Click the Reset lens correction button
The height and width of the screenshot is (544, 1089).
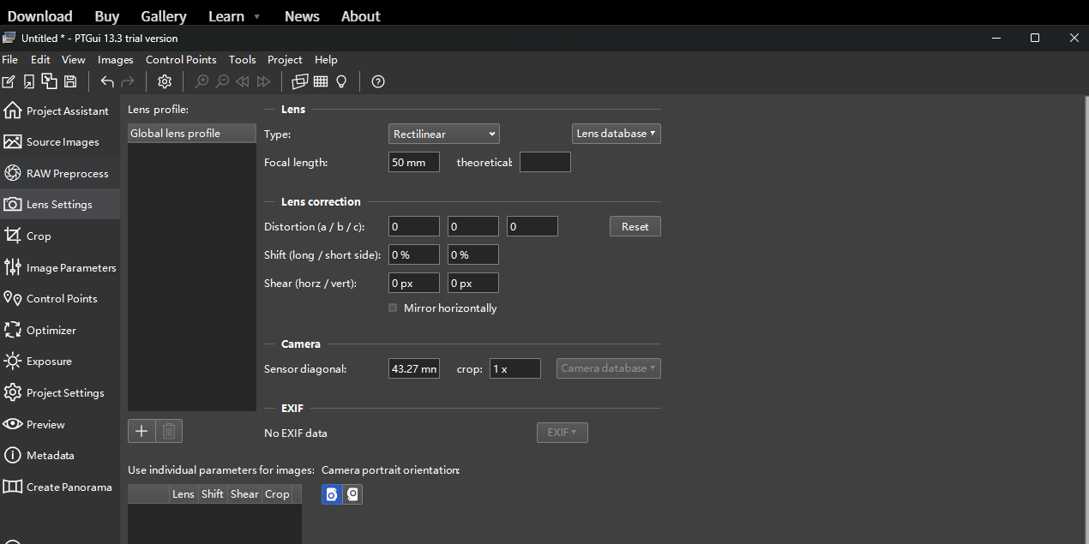click(x=635, y=226)
